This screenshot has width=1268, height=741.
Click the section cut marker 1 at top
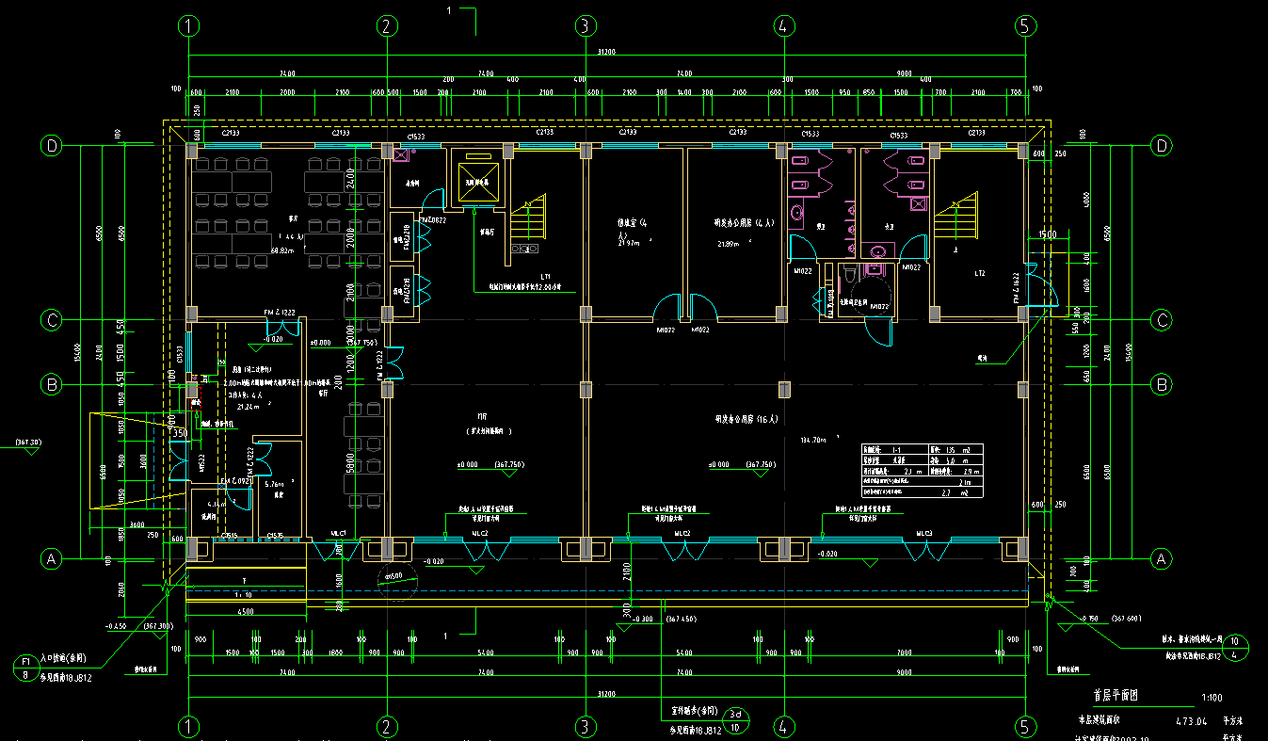450,10
